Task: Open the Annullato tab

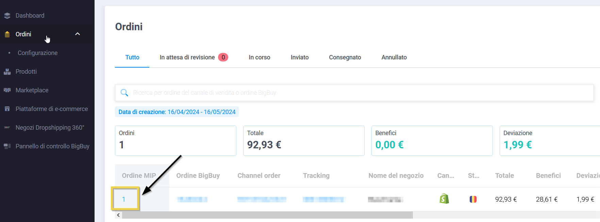Action: 394,57
